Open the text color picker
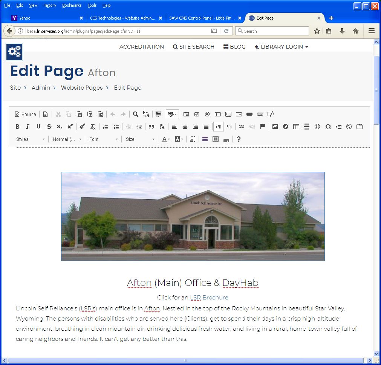The image size is (381, 365). click(166, 139)
